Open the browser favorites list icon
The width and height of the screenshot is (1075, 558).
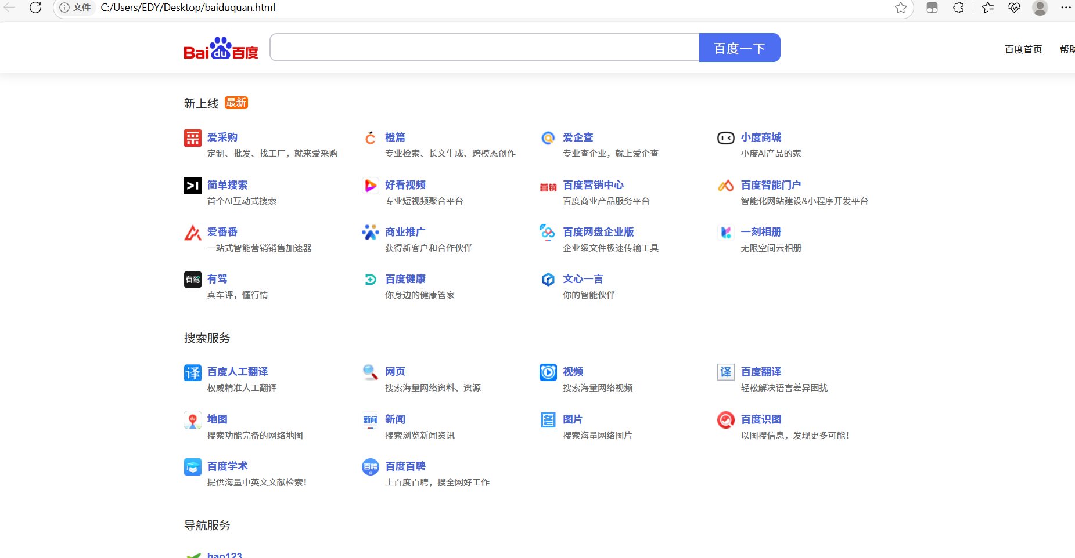point(987,8)
